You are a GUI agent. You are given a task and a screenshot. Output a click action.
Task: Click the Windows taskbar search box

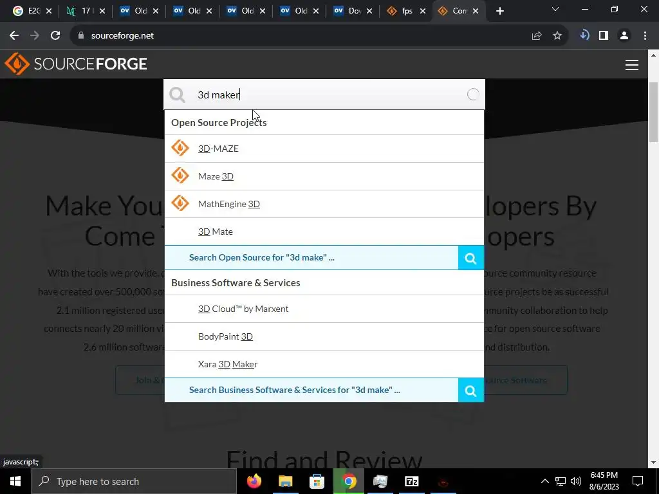tap(134, 481)
